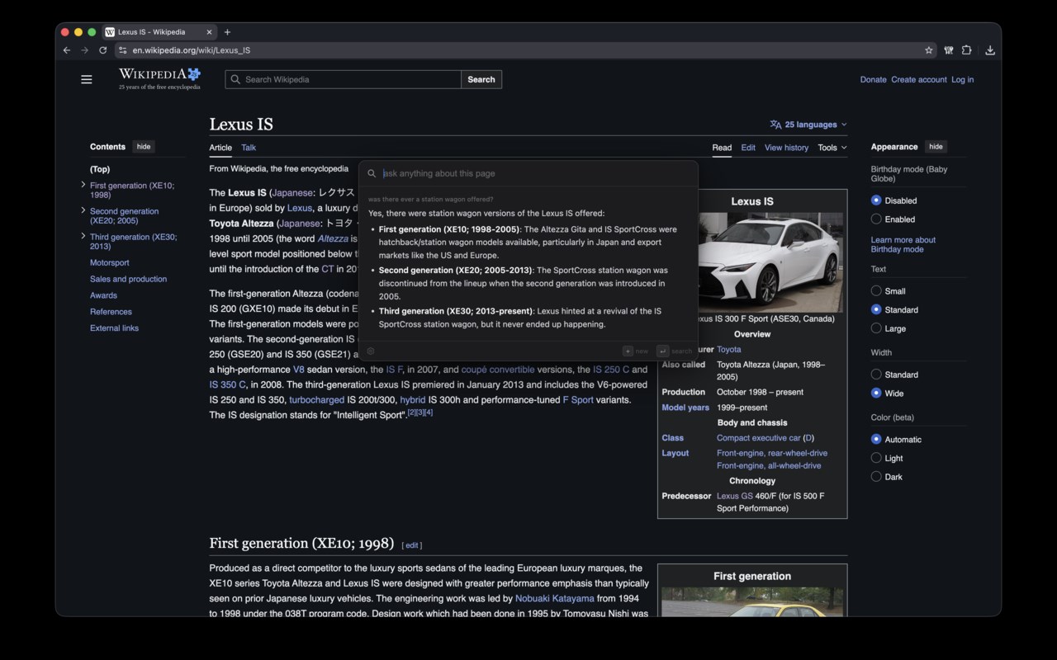Select the Lexus IS - Wikipedia browser tab
1057x660 pixels.
[159, 32]
